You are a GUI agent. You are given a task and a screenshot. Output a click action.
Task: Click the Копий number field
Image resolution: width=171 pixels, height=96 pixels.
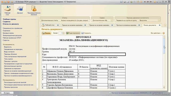point(61,33)
